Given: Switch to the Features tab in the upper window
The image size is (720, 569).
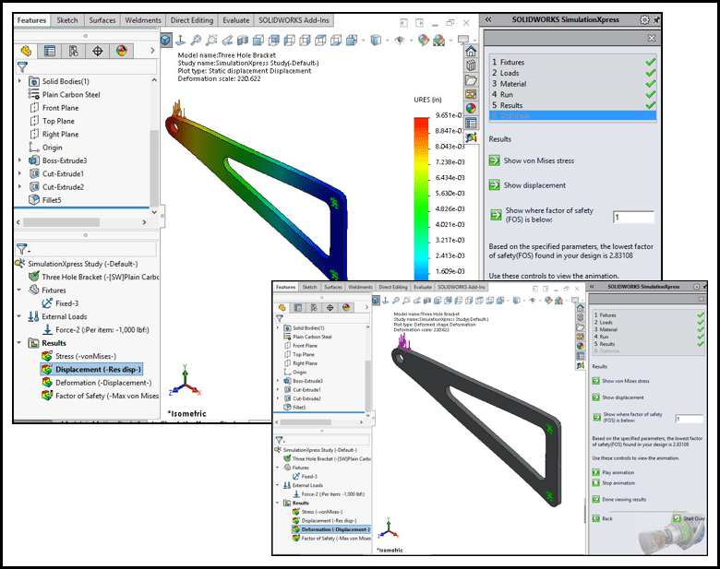Looking at the screenshot, I should pos(31,20).
